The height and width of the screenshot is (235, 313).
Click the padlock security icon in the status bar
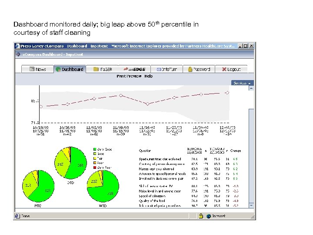pos(201,216)
